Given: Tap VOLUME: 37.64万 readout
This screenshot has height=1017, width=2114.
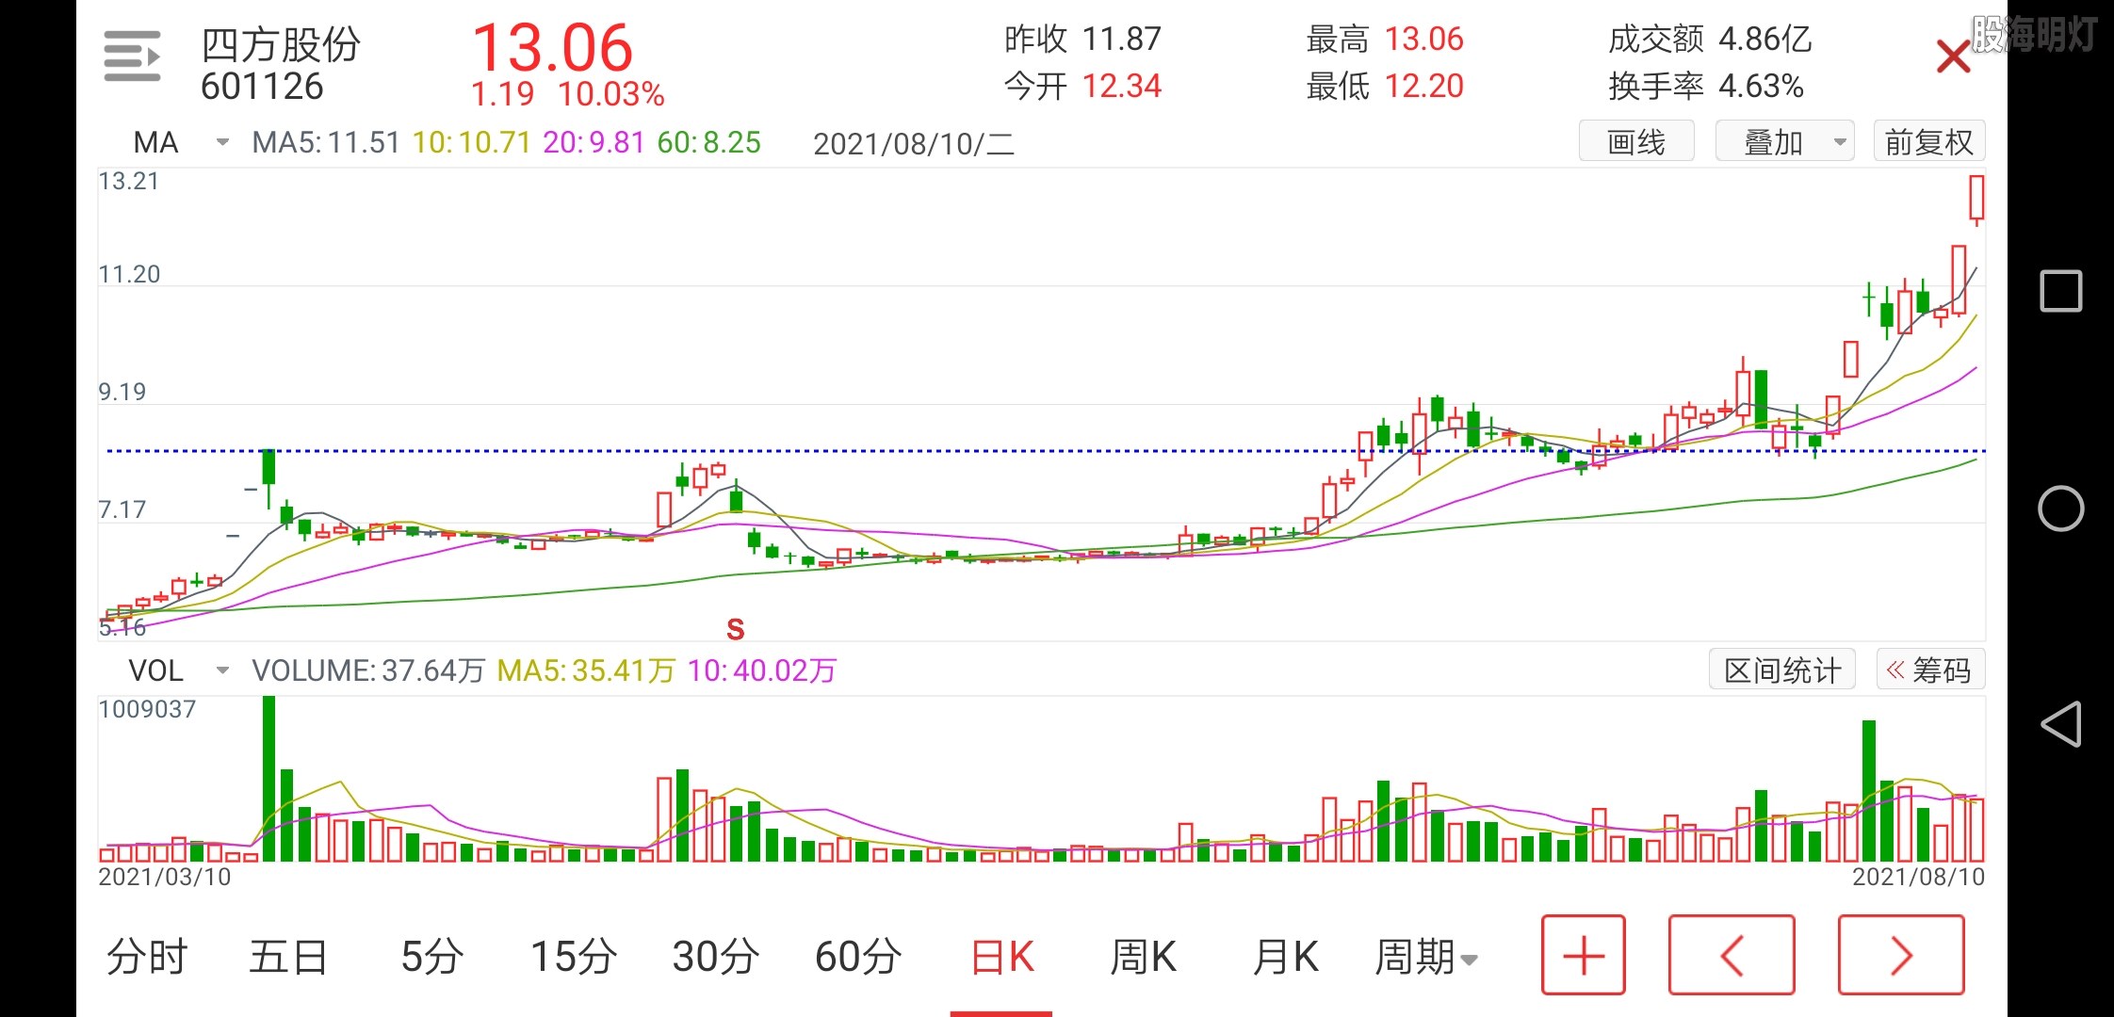Looking at the screenshot, I should coord(368,670).
